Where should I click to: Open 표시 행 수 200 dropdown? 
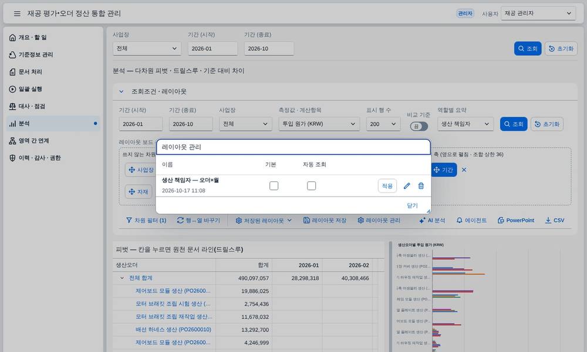click(x=383, y=124)
